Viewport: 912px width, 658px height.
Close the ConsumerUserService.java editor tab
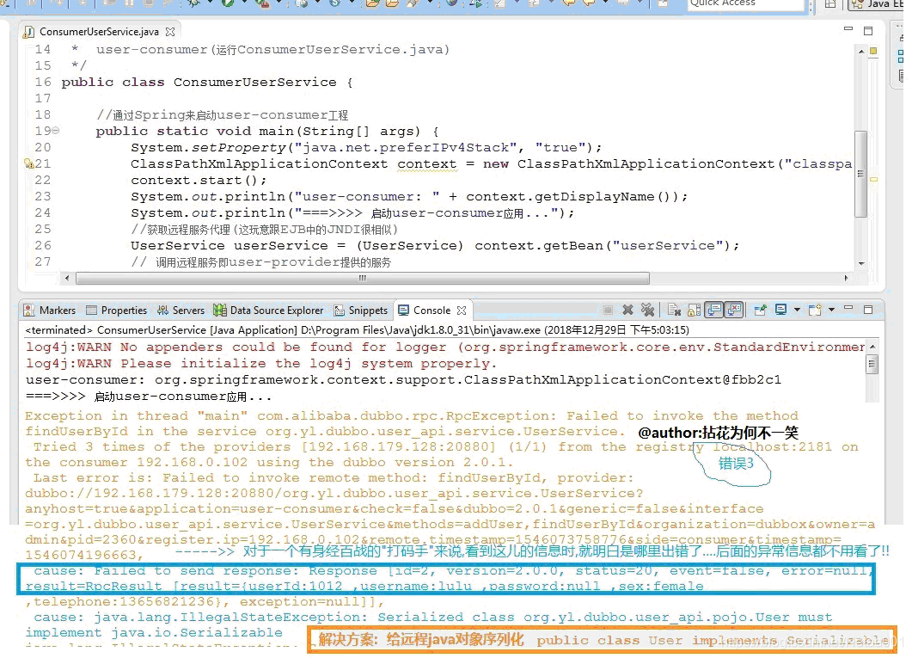(170, 32)
